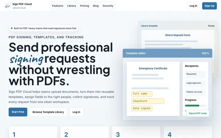The height and width of the screenshot is (138, 221).
Task: Click the signpdf.cloud domain text
Action: [19, 8]
